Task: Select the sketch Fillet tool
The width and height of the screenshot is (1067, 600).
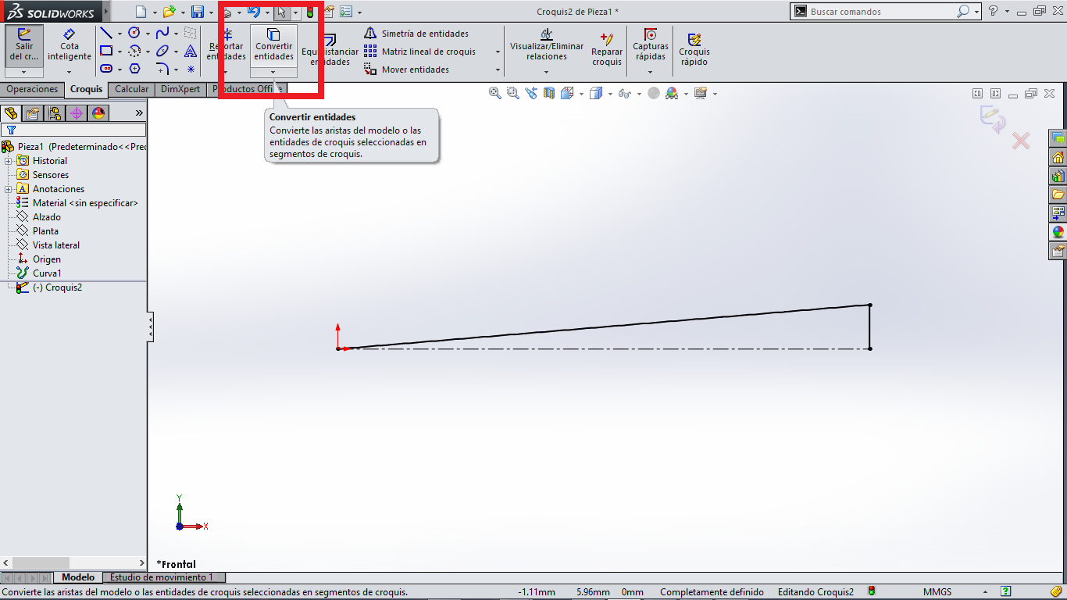Action: [162, 69]
